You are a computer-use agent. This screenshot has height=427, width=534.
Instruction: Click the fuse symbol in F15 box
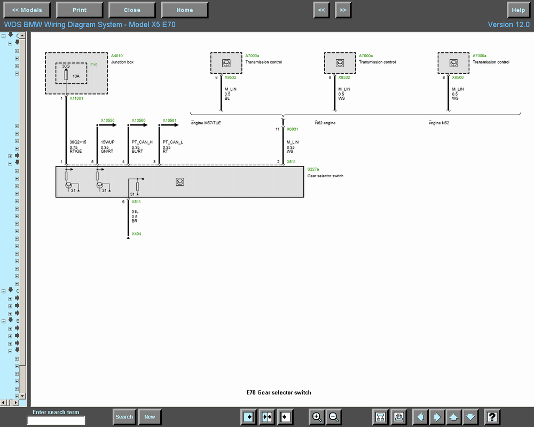[66, 75]
